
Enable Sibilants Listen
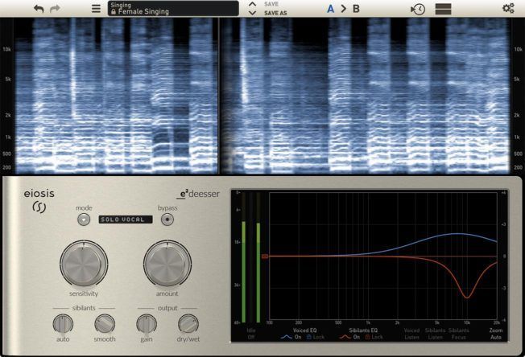tap(435, 334)
